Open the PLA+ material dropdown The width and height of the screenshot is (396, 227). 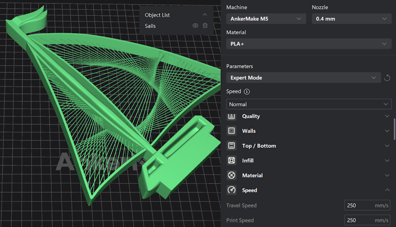click(309, 44)
